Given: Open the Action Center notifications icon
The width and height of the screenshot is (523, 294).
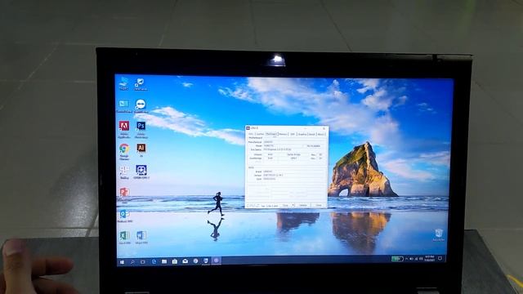Looking at the screenshot, I should pyautogui.click(x=440, y=259).
